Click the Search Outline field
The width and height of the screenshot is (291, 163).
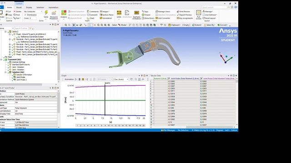[x=21, y=28]
